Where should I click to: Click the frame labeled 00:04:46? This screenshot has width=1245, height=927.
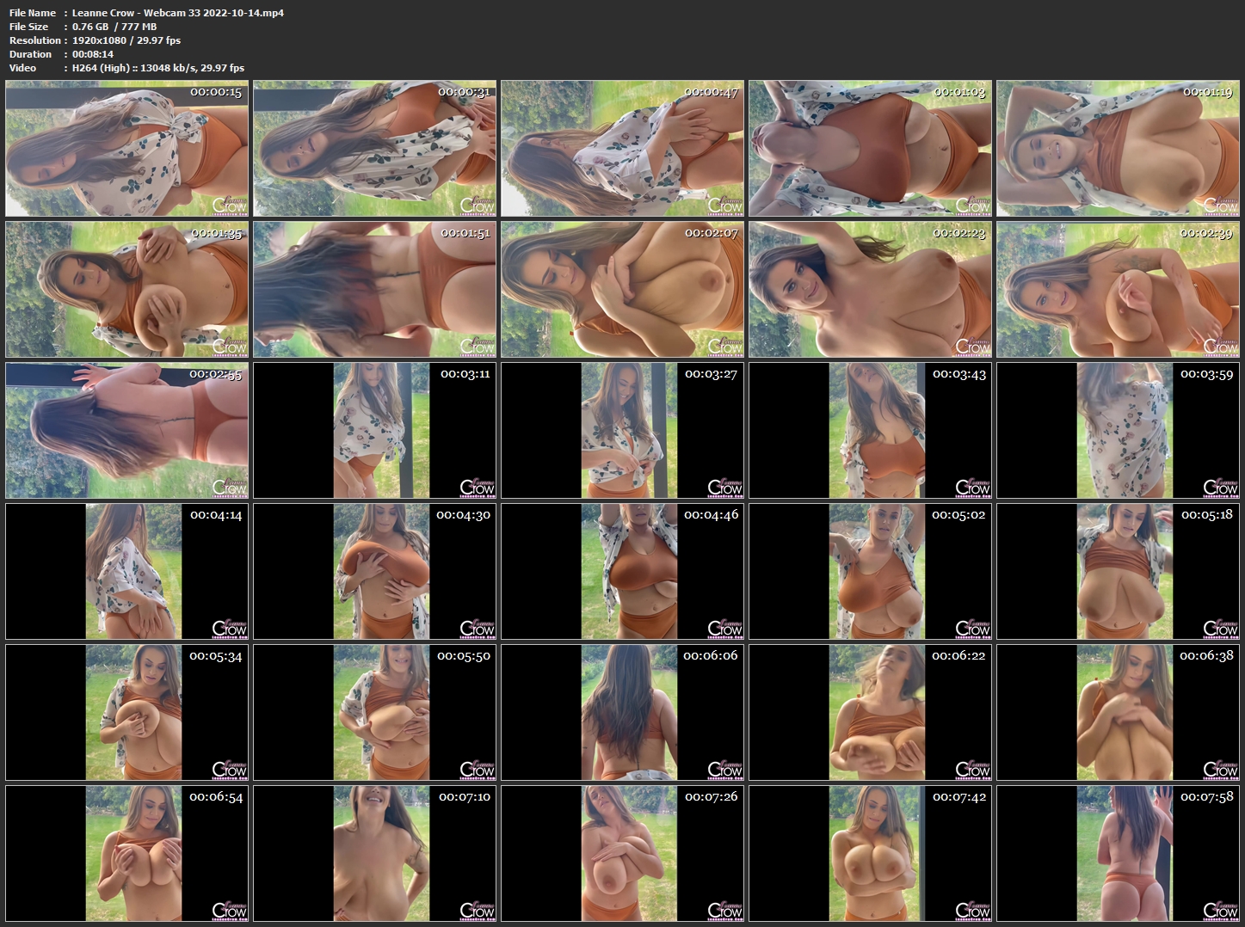pyautogui.click(x=622, y=572)
